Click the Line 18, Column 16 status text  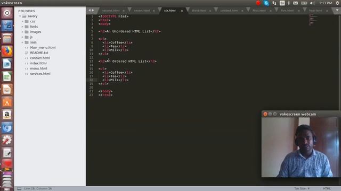tap(38, 189)
